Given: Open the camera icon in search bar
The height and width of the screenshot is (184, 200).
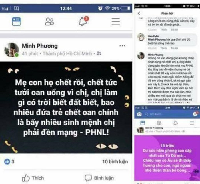Looking at the screenshot, I should point(139,114).
